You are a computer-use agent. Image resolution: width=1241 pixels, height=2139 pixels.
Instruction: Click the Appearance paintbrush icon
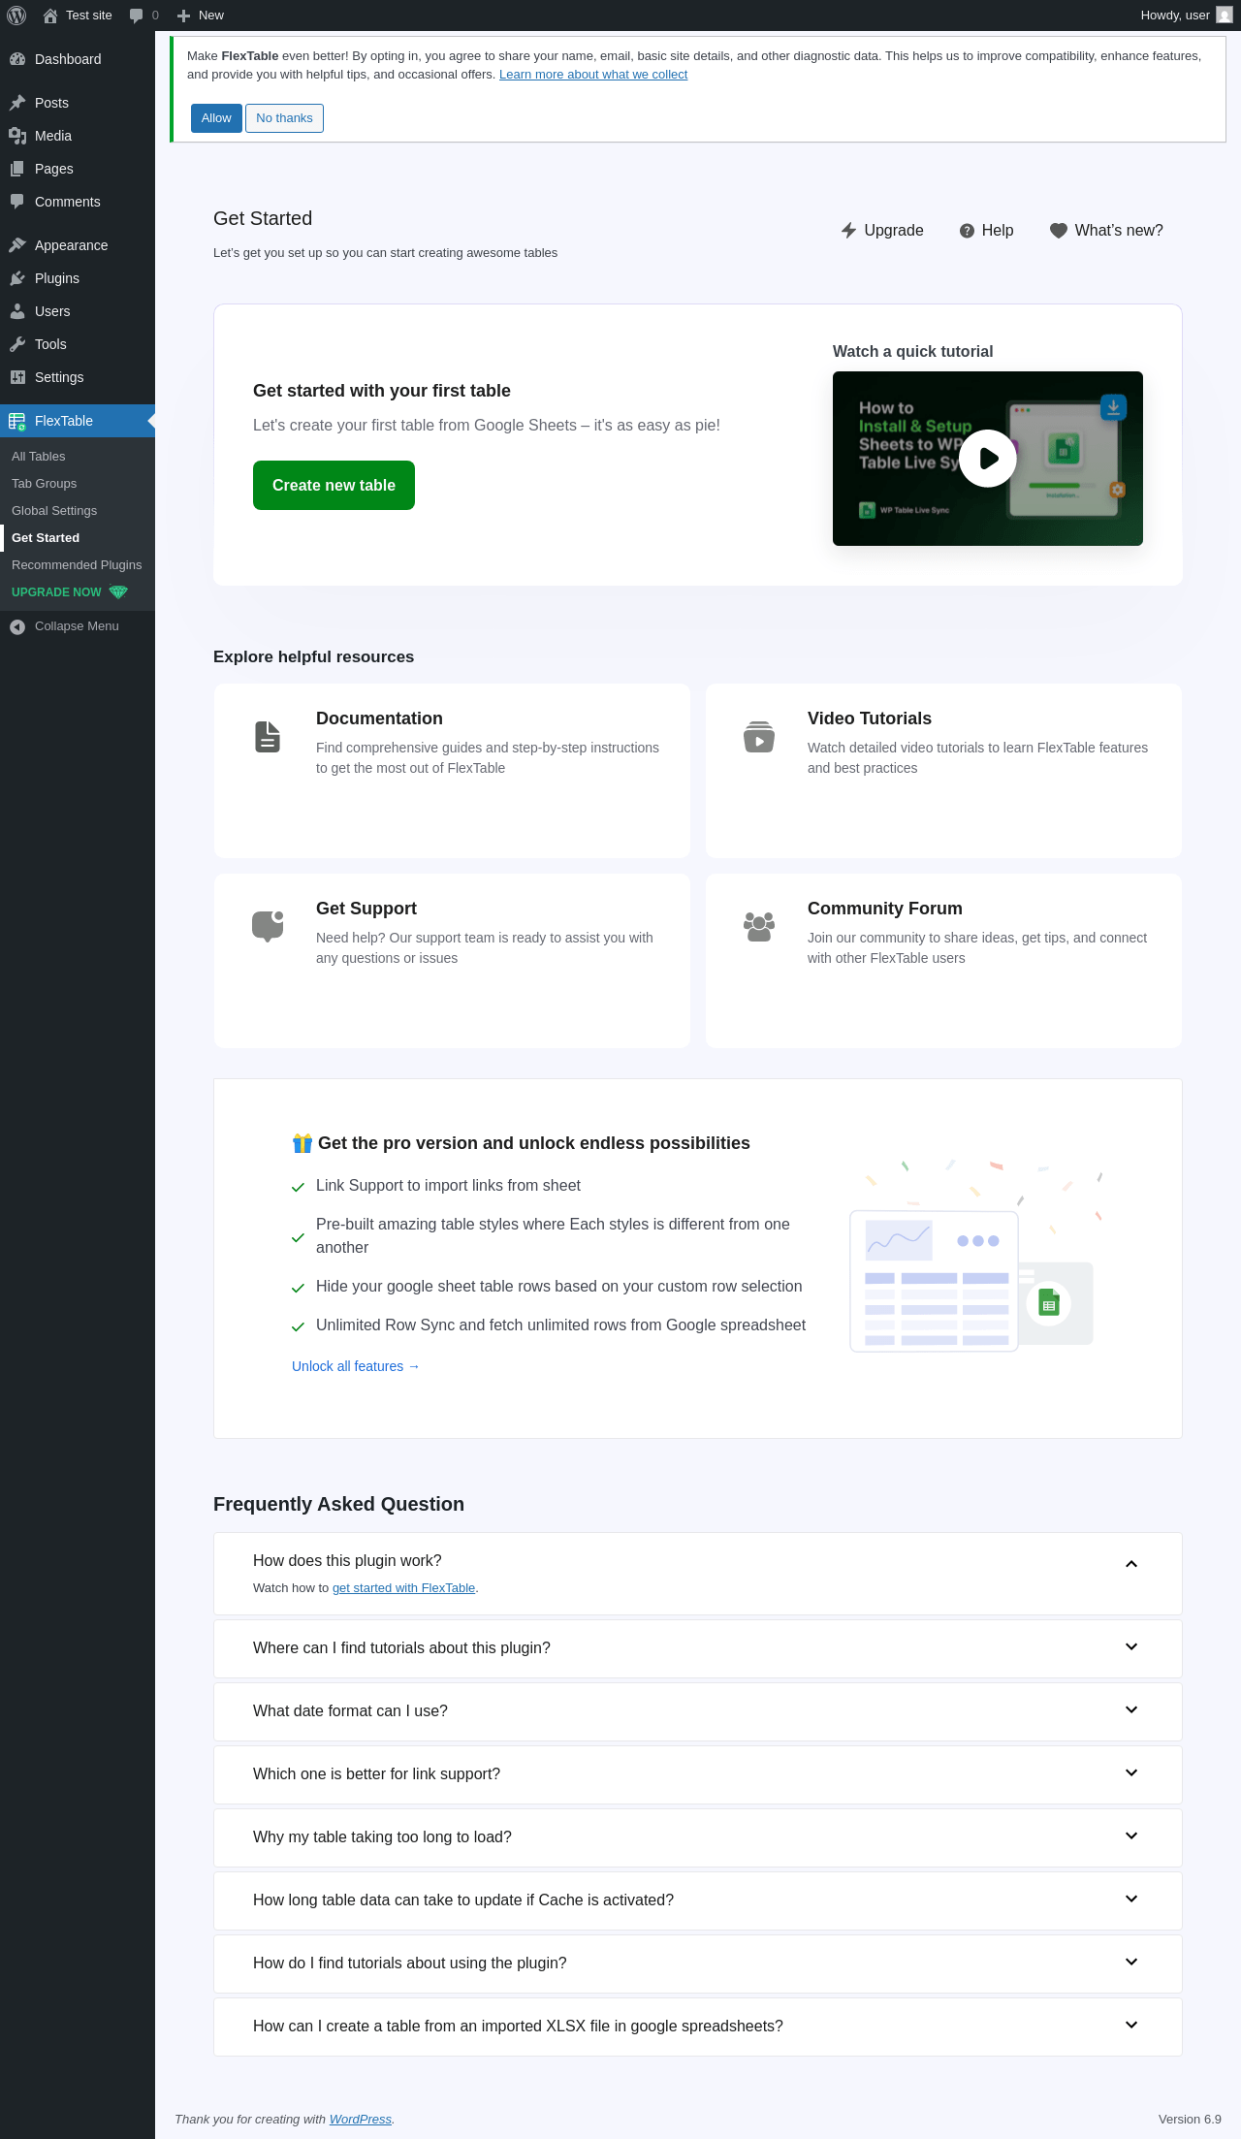click(17, 245)
